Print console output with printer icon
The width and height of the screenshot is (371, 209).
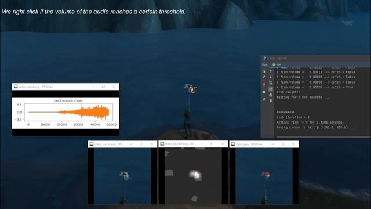click(271, 95)
